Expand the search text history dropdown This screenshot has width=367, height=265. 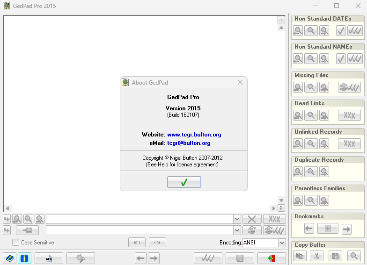click(237, 219)
